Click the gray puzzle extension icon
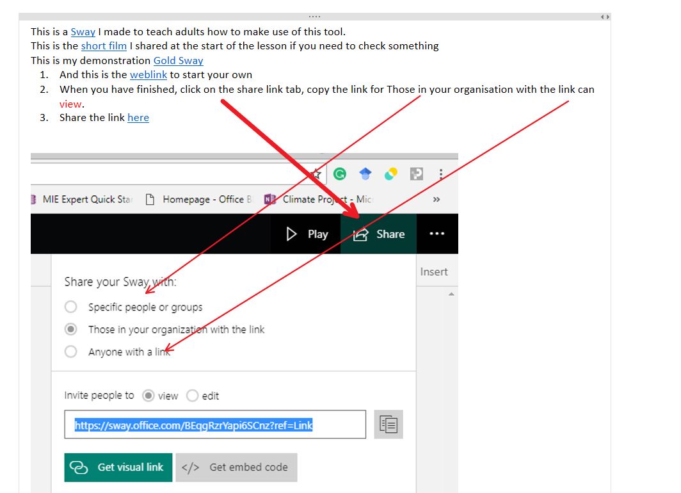This screenshot has height=493, width=681. tap(416, 174)
